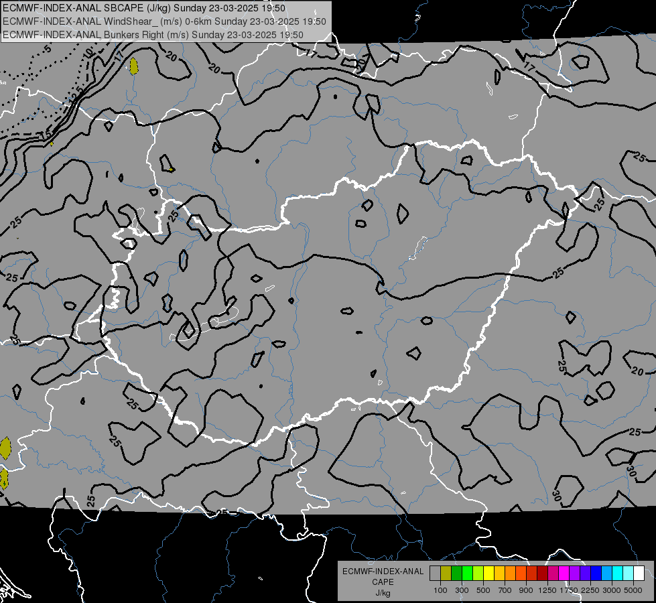The width and height of the screenshot is (656, 603).
Task: Select the orange swatch right after 700
Action: tap(511, 574)
